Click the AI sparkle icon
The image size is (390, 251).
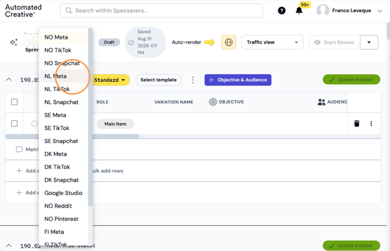tap(14, 42)
